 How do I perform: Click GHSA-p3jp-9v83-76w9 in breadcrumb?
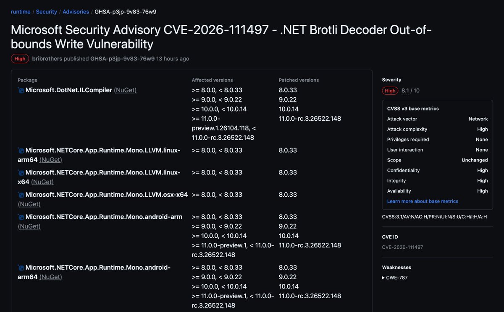click(x=126, y=12)
